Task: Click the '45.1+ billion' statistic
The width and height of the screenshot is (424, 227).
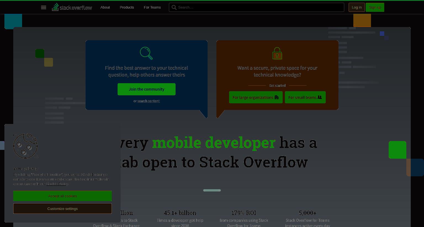Action: coord(180,213)
